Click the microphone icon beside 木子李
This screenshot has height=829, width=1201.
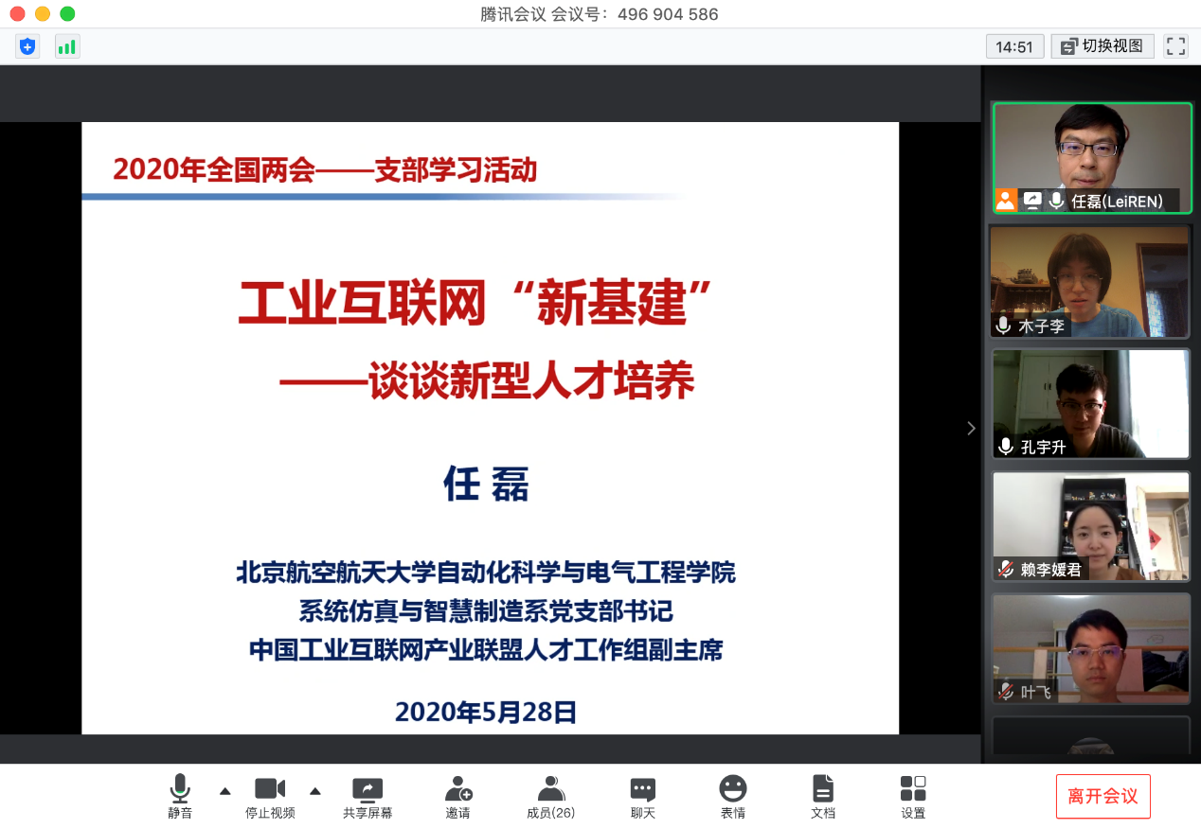click(x=1004, y=326)
